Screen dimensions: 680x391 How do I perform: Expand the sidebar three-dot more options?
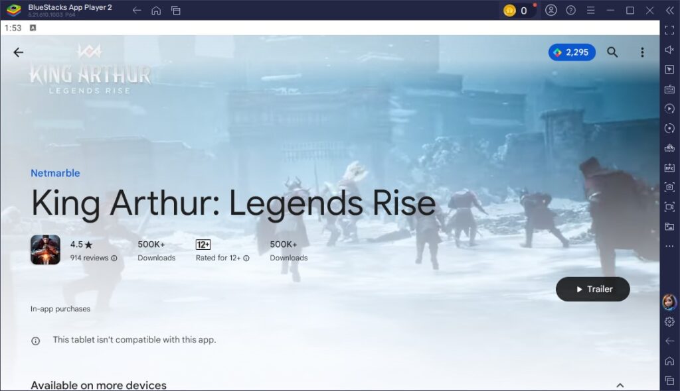click(x=669, y=246)
